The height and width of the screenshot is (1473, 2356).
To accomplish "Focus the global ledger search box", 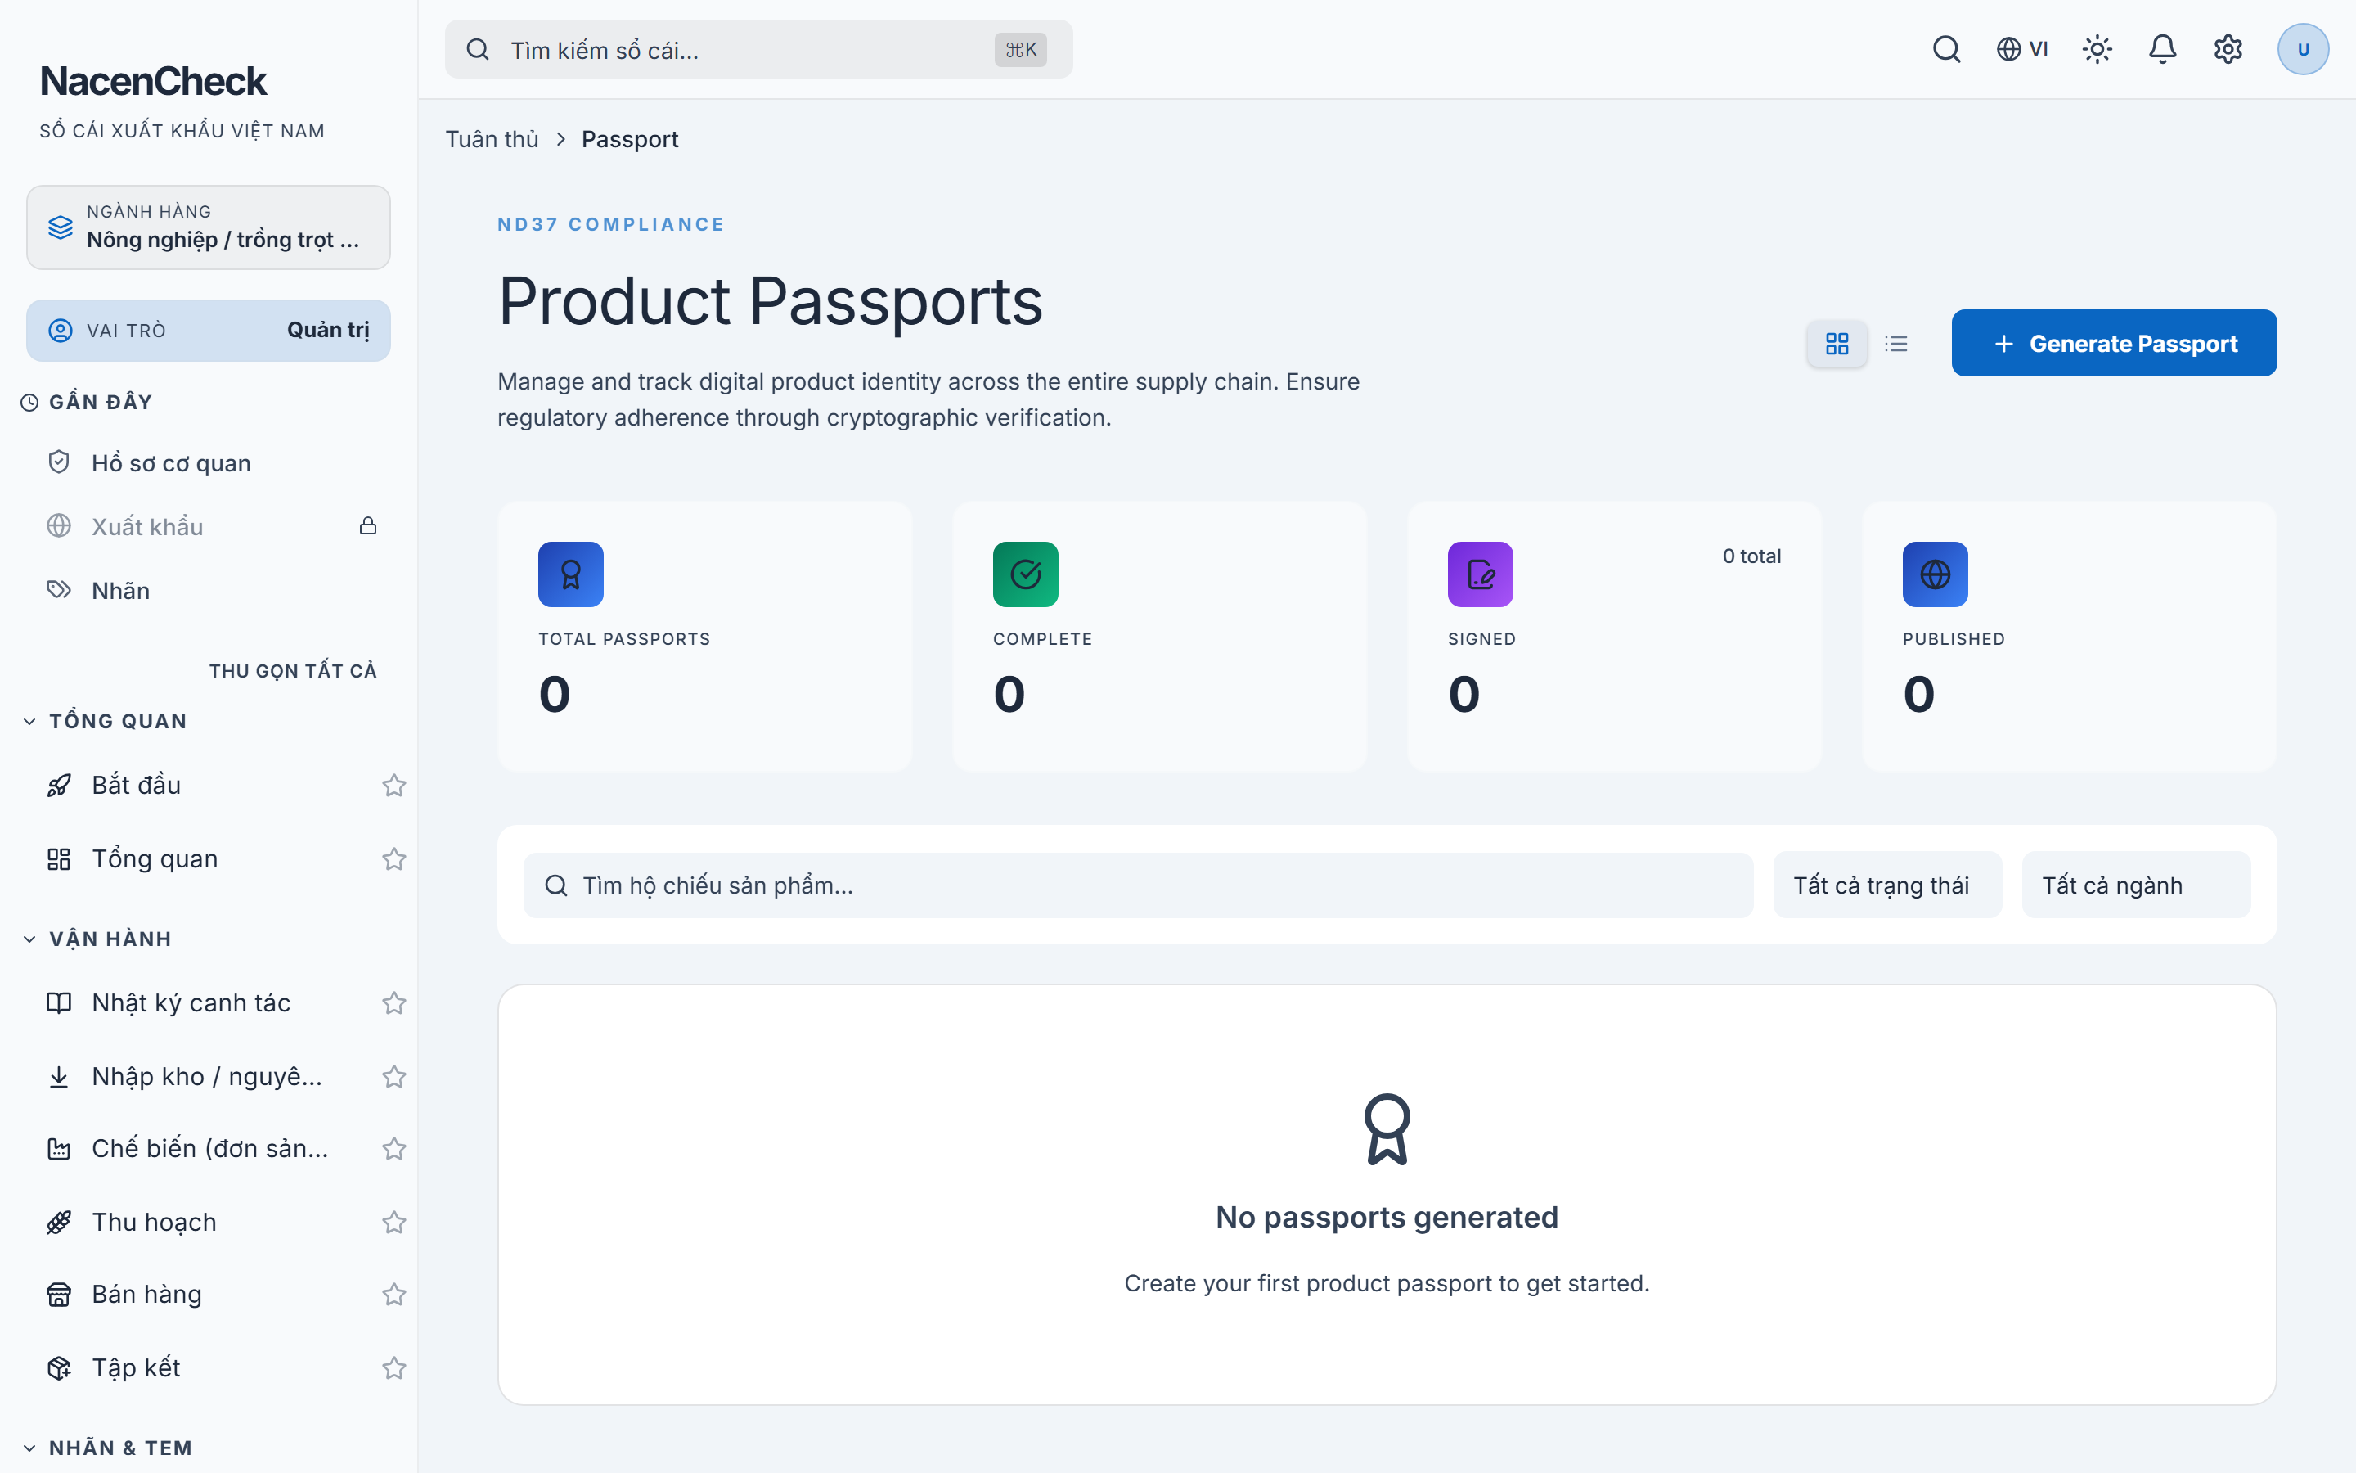I will [758, 50].
